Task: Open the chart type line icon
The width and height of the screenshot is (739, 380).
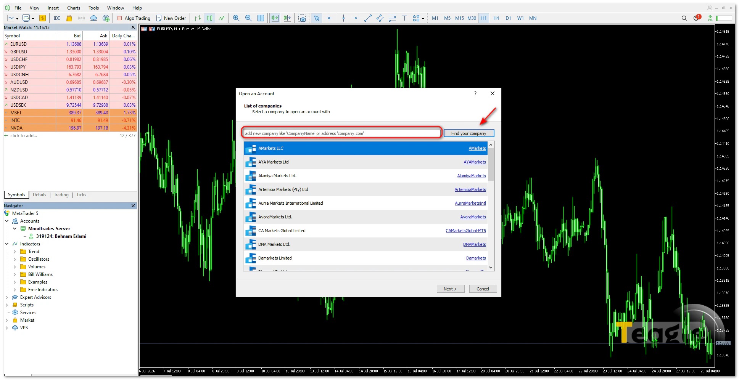Action: click(x=11, y=18)
